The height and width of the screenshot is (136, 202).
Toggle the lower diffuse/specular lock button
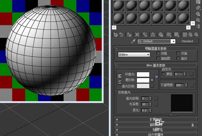pos(119,82)
